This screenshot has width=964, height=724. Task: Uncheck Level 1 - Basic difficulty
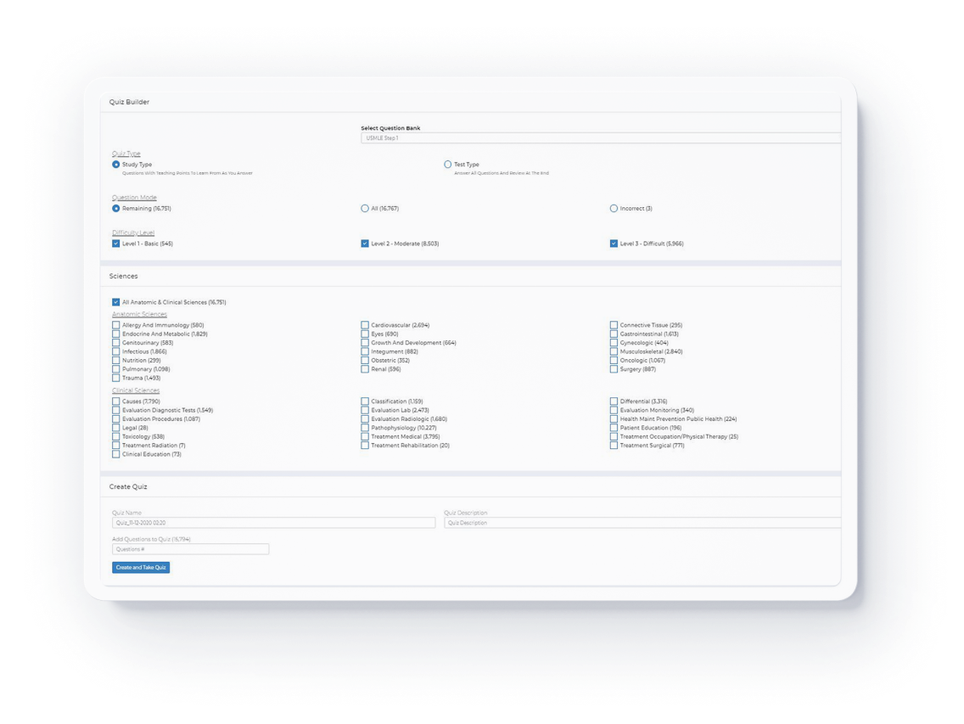point(115,244)
